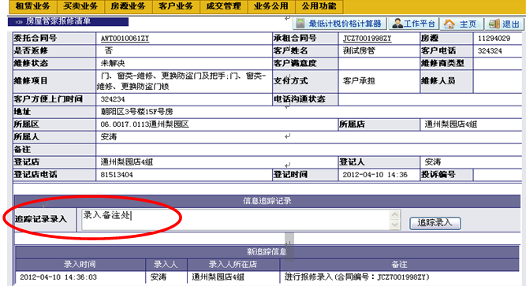Viewport: 526px width, 286px height.
Task: Click the 退出 door icon
Action: pos(494,24)
